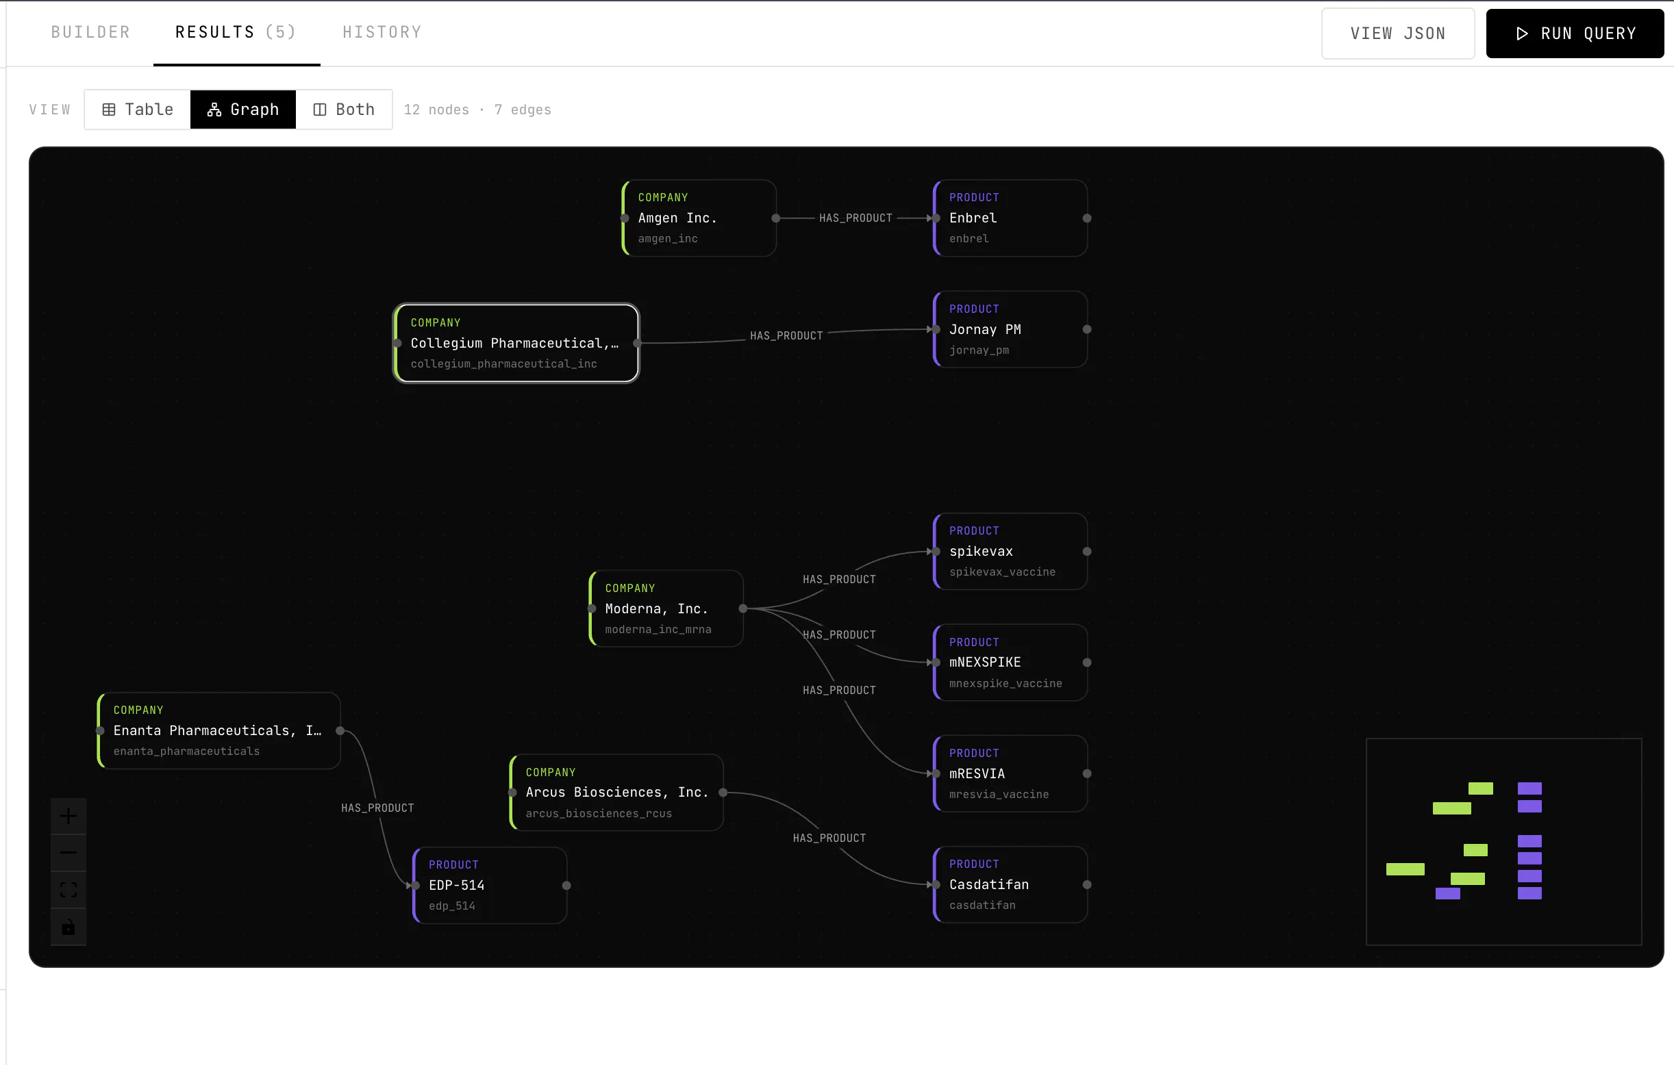Click HAS_PRODUCT edge label leading to Jornay PM
The image size is (1674, 1065).
click(x=786, y=335)
